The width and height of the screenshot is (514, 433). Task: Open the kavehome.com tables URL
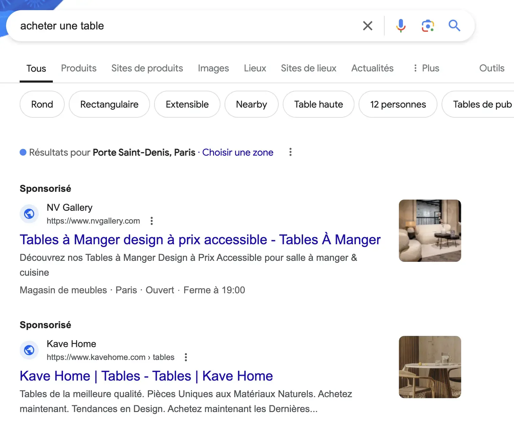click(x=110, y=357)
